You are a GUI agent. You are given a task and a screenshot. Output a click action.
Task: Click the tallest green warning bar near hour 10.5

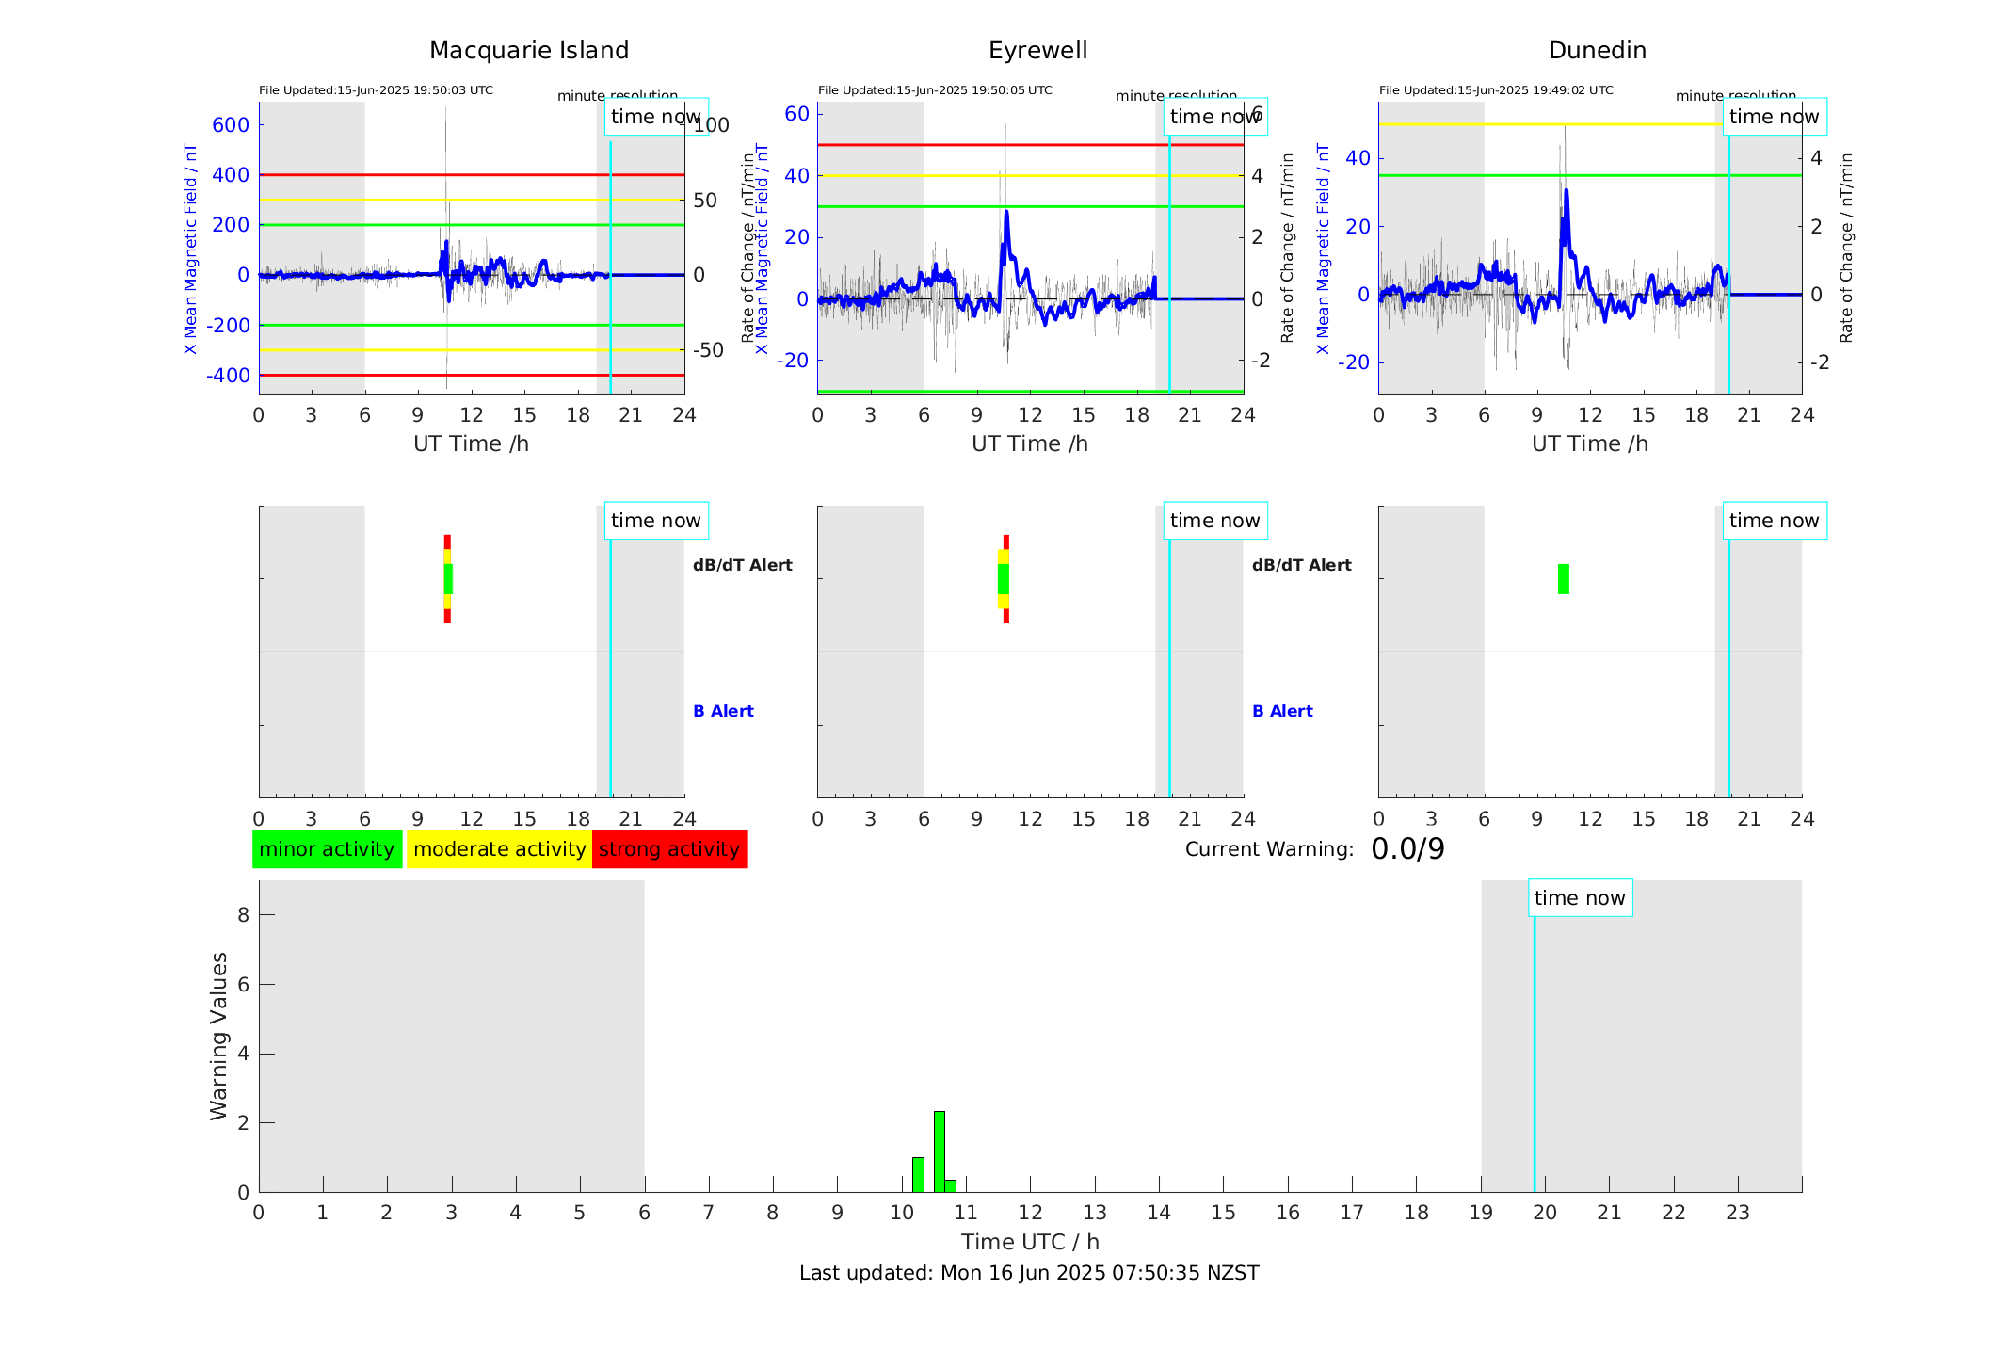point(939,1151)
